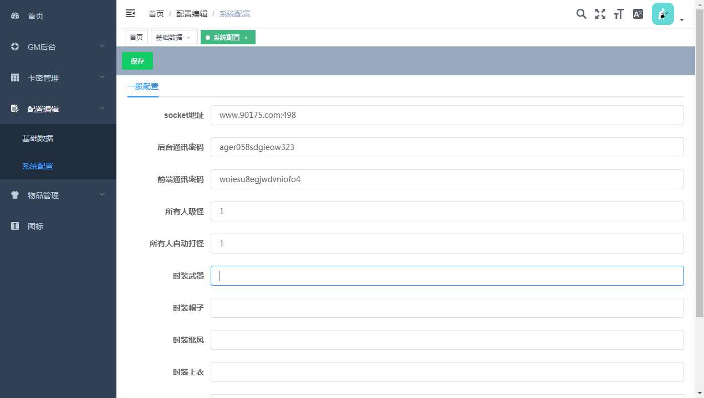The width and height of the screenshot is (704, 398).
Task: Close the 系统配置 tab
Action: click(x=246, y=37)
